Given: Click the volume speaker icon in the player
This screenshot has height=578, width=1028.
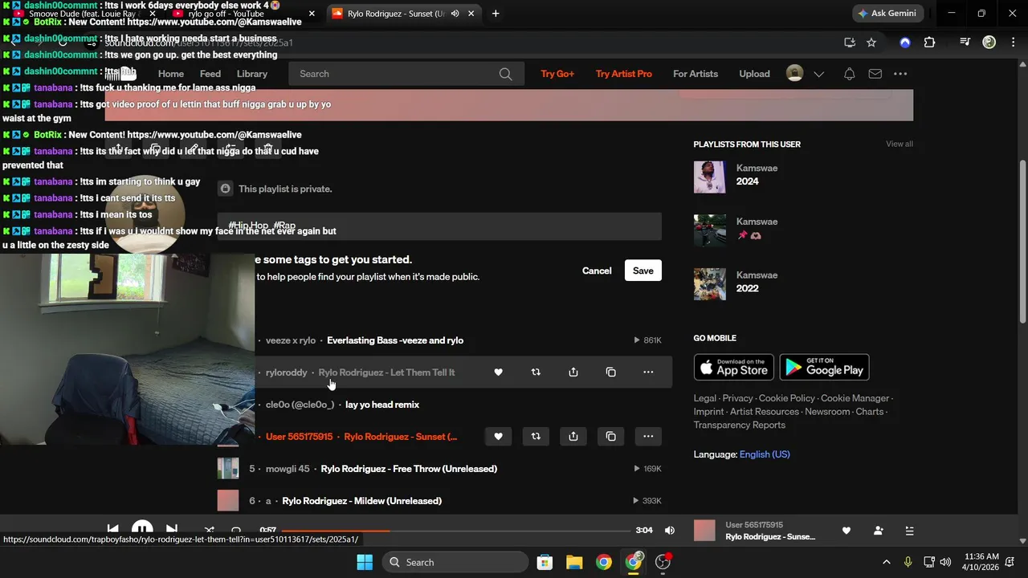Looking at the screenshot, I should (670, 531).
